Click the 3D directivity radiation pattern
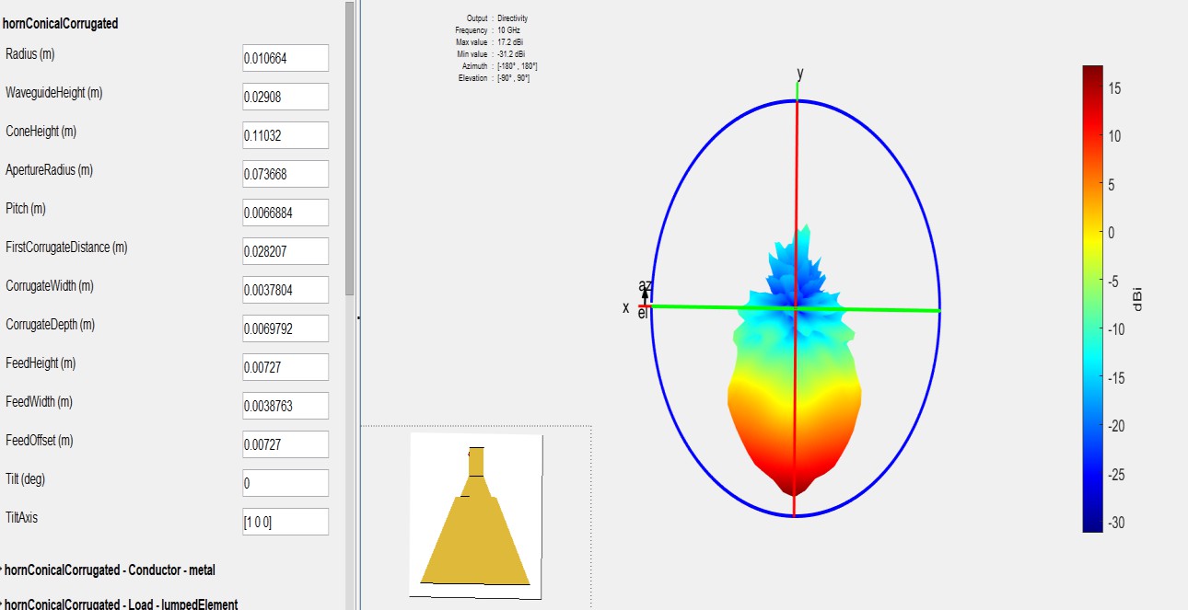 coord(796,359)
